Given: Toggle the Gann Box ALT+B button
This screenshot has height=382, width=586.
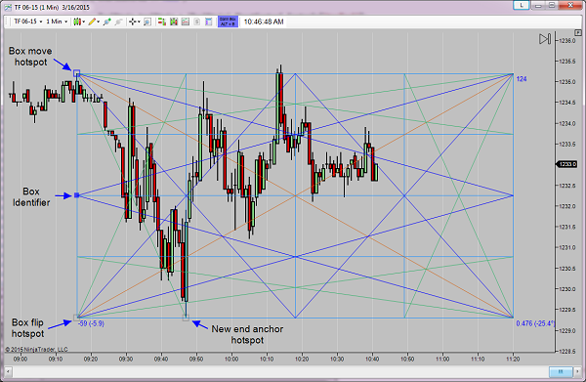Looking at the screenshot, I should (x=228, y=21).
